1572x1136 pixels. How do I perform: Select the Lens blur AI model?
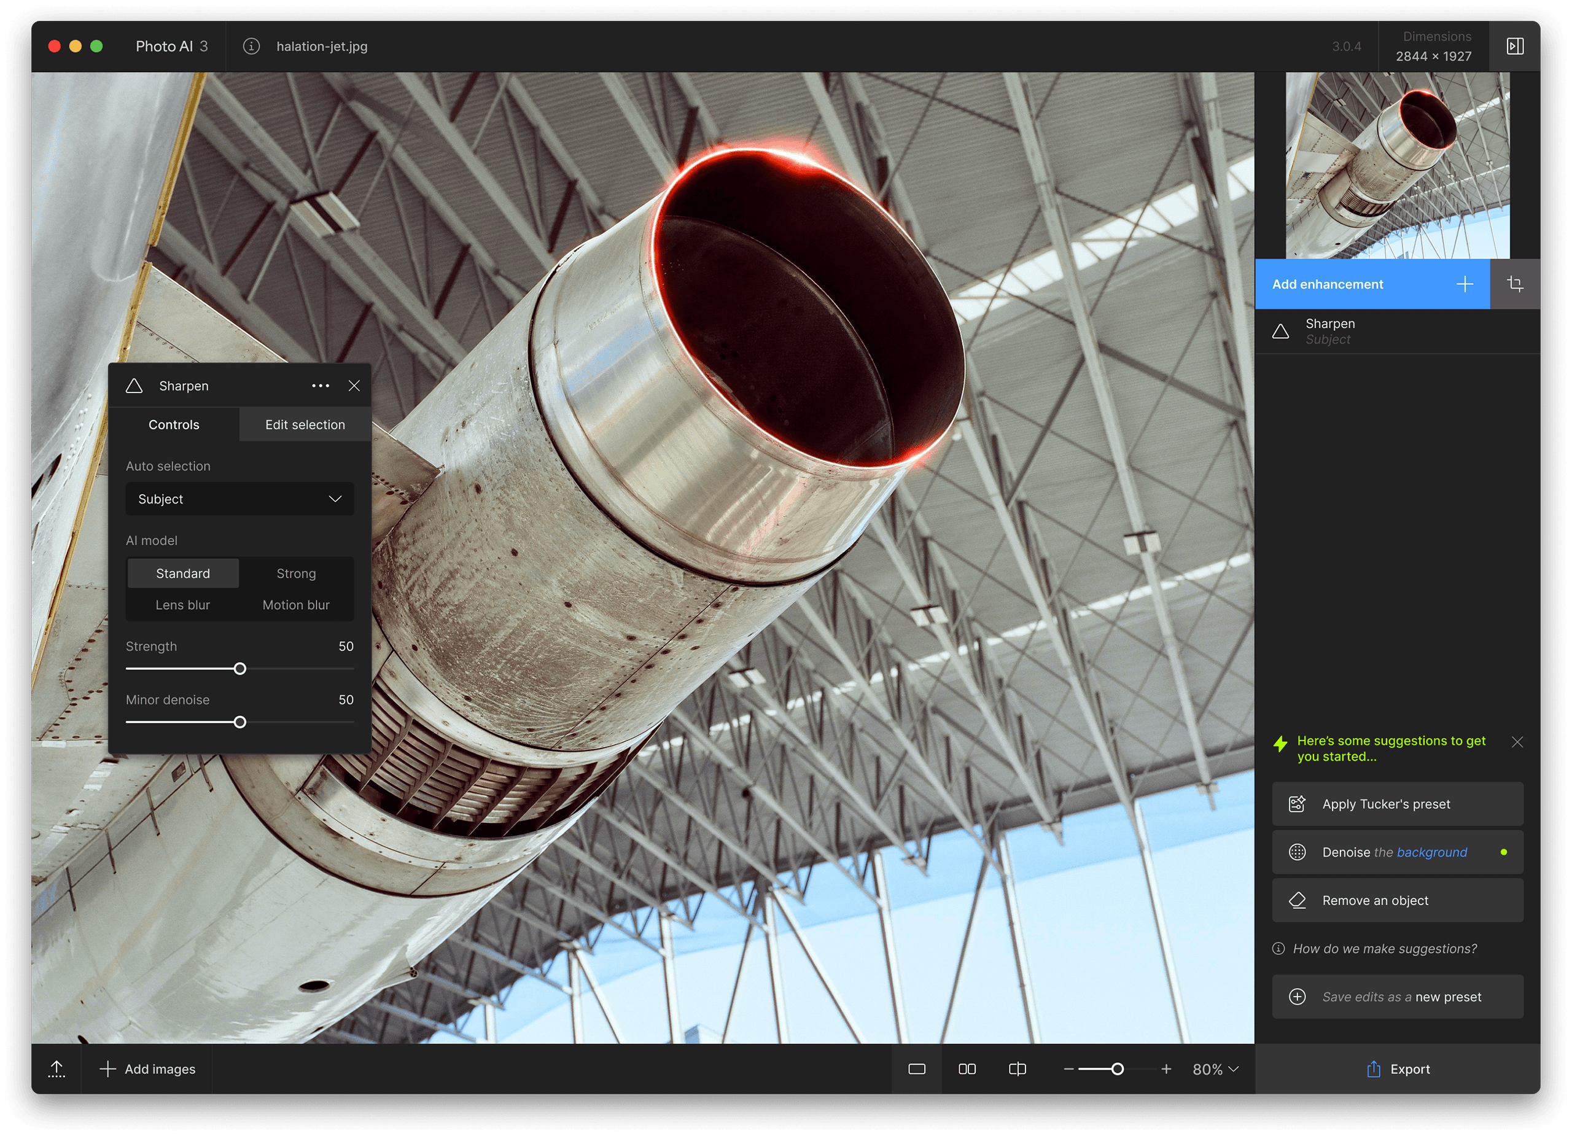point(182,604)
